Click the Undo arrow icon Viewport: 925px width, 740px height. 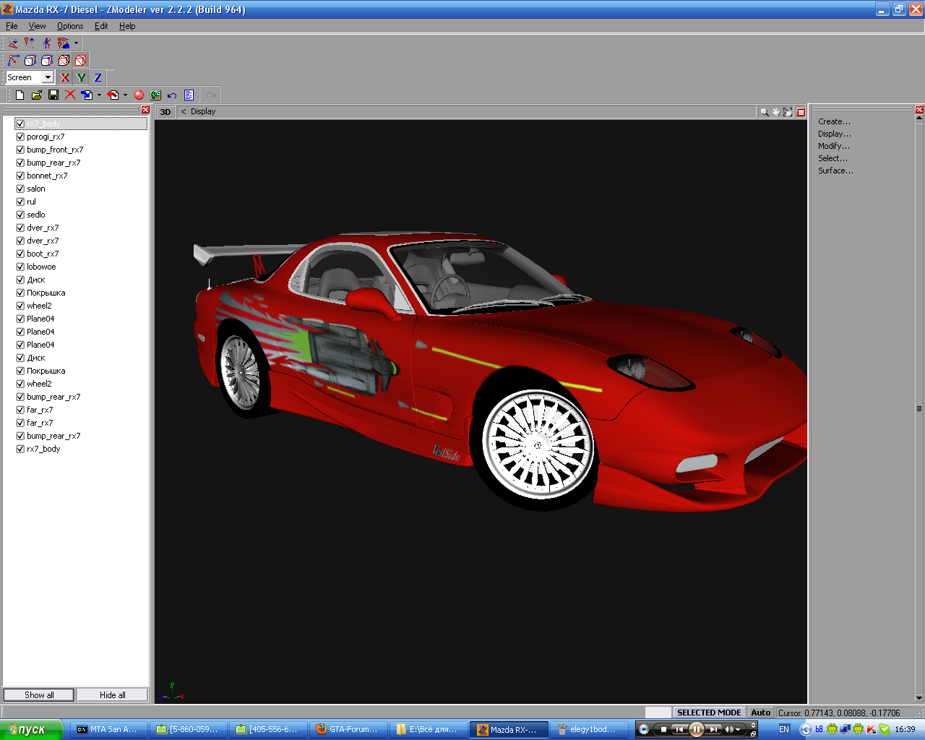coord(172,95)
